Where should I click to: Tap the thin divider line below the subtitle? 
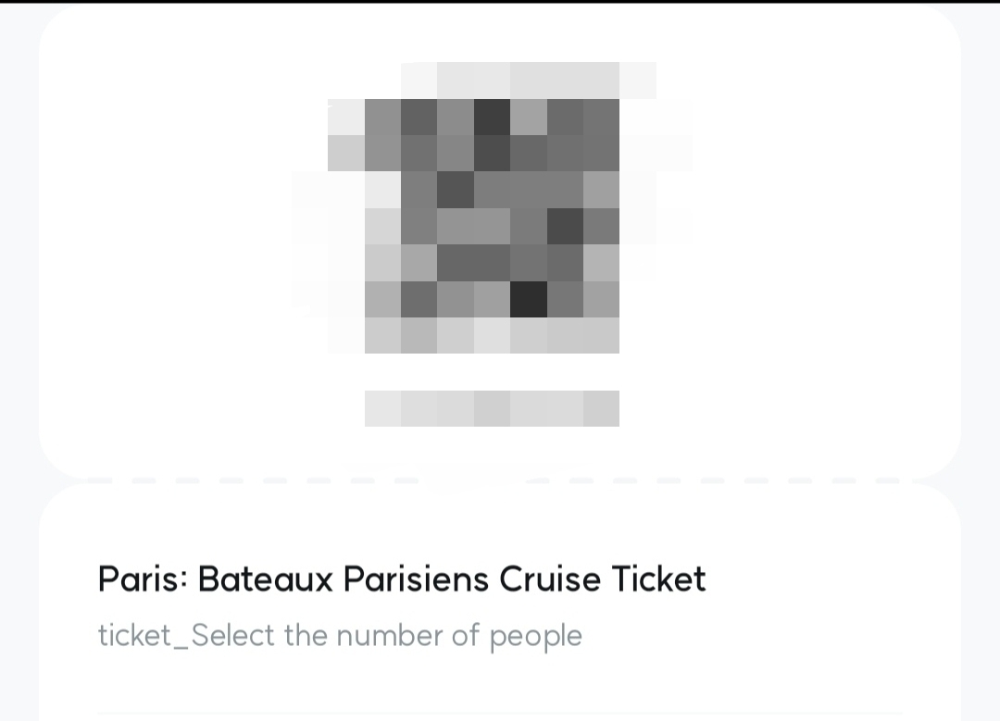coord(500,713)
